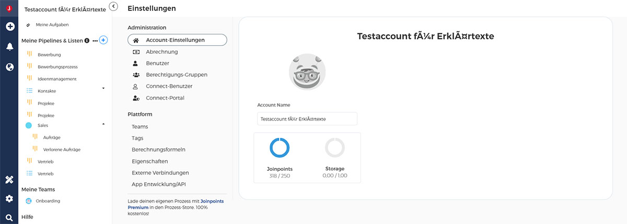Open the settings gear icon
This screenshot has width=627, height=224.
9,198
